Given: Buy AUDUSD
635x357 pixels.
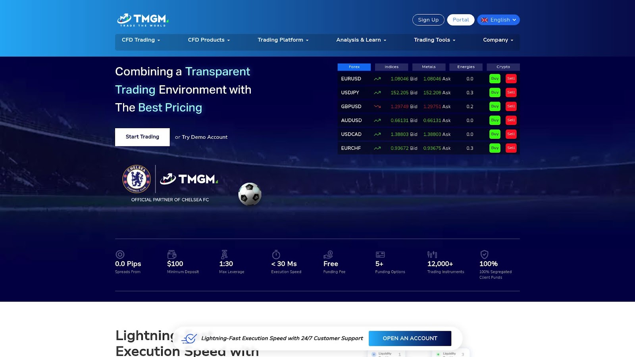Looking at the screenshot, I should click(495, 120).
